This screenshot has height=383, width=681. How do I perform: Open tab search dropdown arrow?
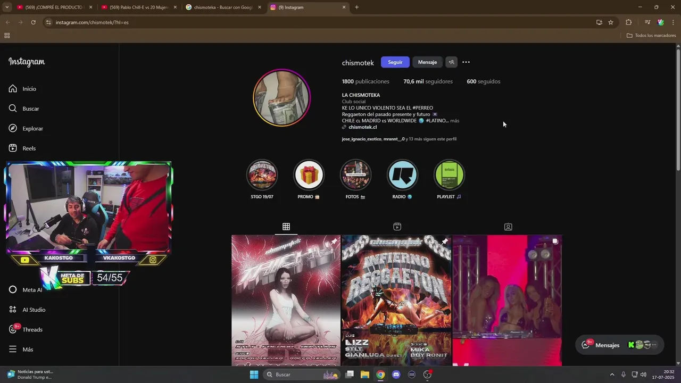click(x=7, y=7)
